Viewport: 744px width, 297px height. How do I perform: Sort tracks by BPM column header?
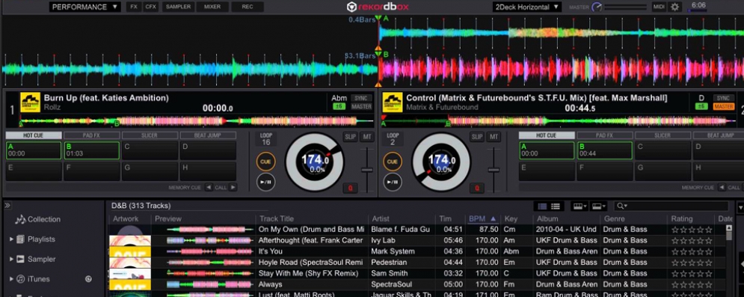[x=482, y=218]
